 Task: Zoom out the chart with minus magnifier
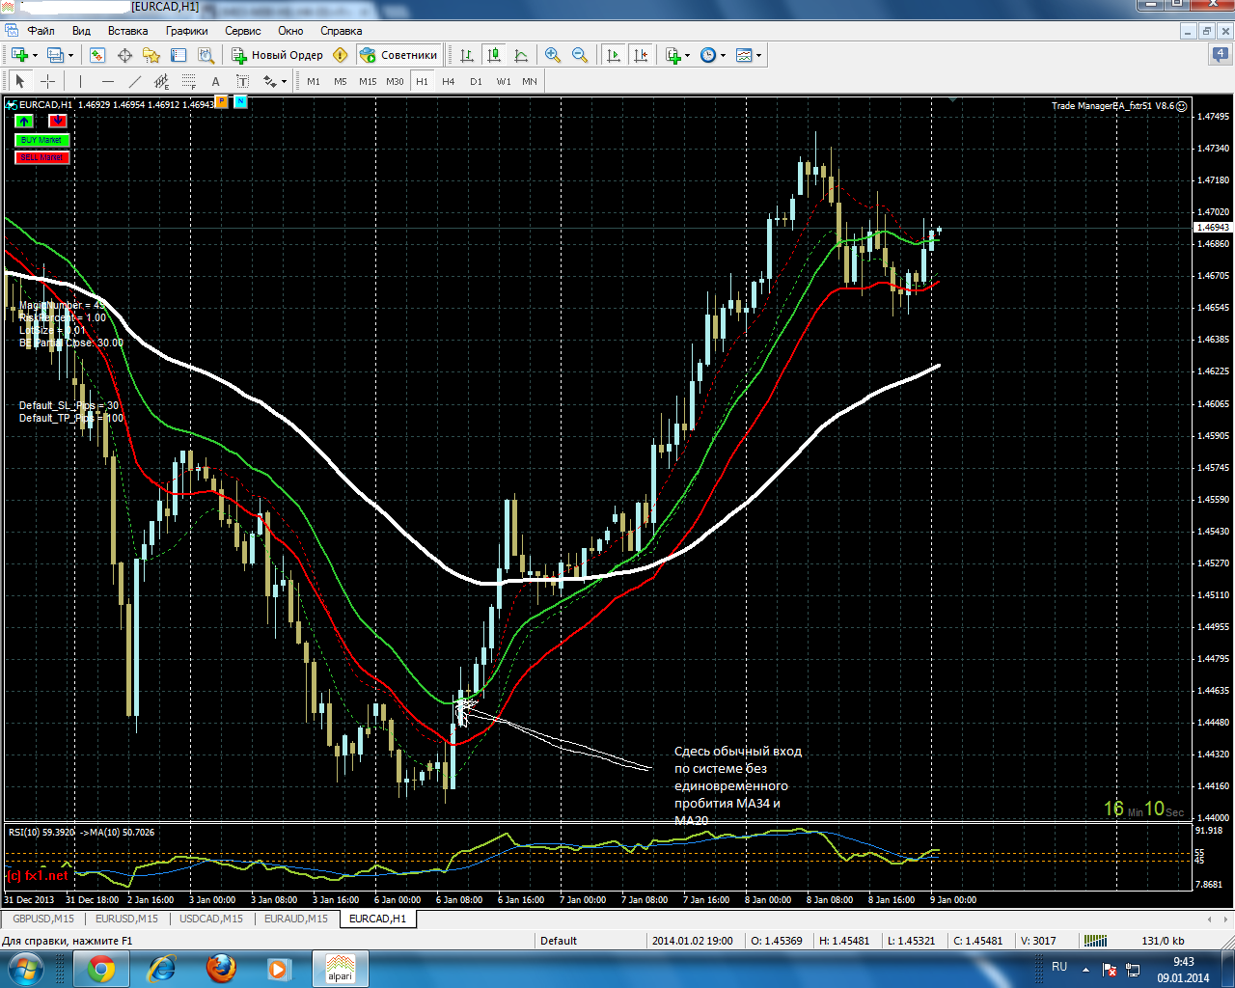(580, 55)
